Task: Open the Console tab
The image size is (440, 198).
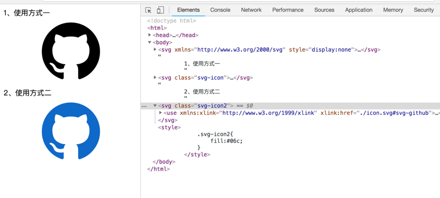Action: tap(221, 10)
